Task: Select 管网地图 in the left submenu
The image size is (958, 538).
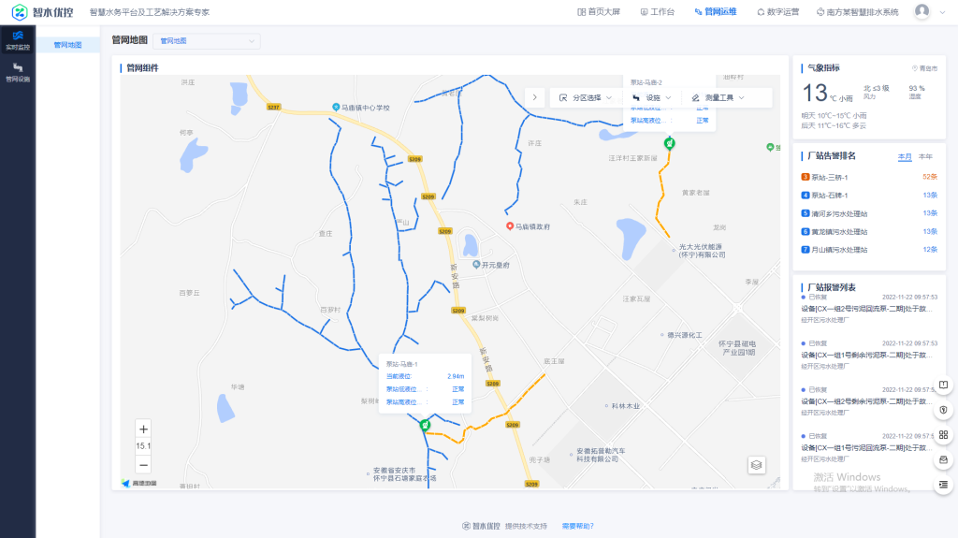Action: point(67,45)
